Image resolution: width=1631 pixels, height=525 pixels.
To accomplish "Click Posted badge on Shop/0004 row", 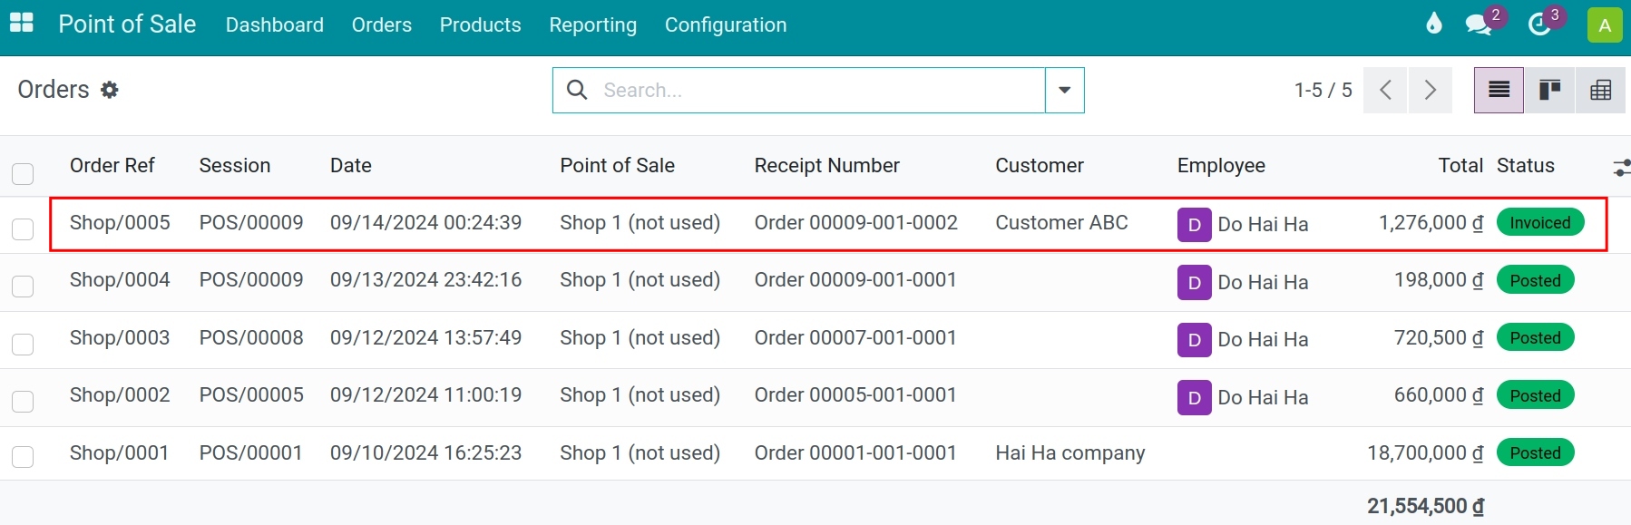I will pos(1536,280).
